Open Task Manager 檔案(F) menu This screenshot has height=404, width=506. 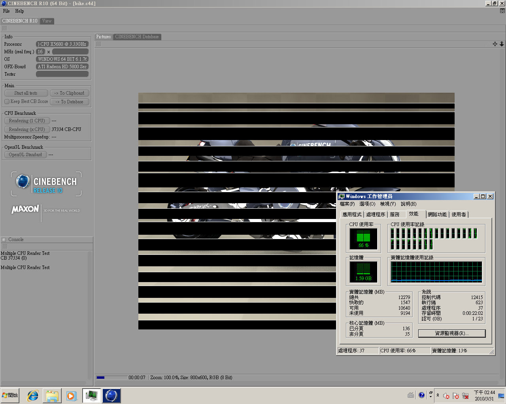tap(347, 204)
